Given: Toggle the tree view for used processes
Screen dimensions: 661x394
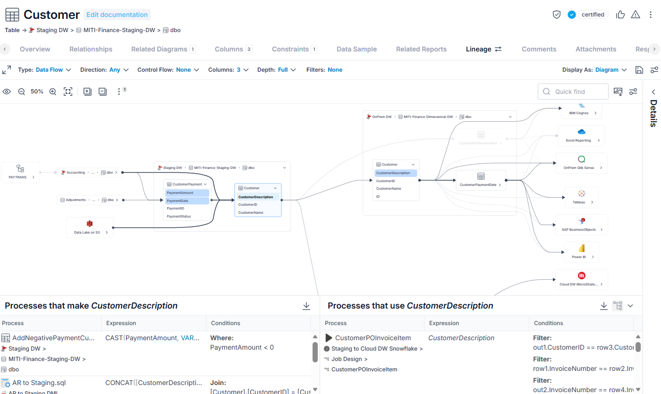Looking at the screenshot, I should click(x=618, y=306).
